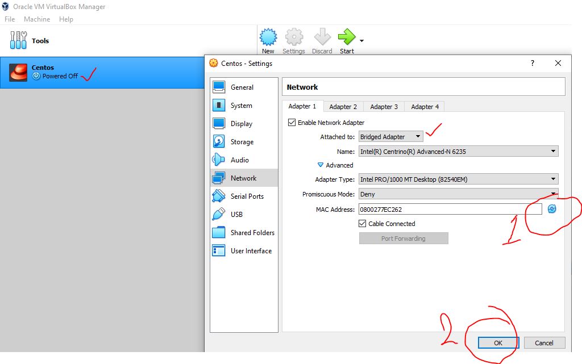Click the Network icon in settings sidebar
This screenshot has height=364, width=582.
pos(219,178)
